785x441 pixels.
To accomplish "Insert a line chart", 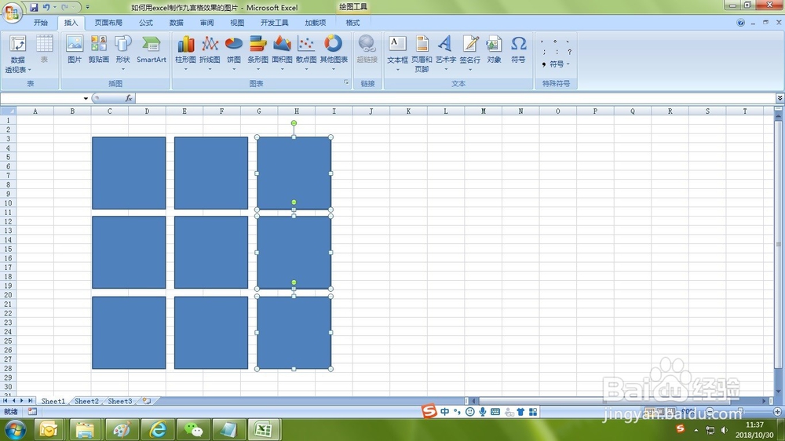I will [210, 52].
